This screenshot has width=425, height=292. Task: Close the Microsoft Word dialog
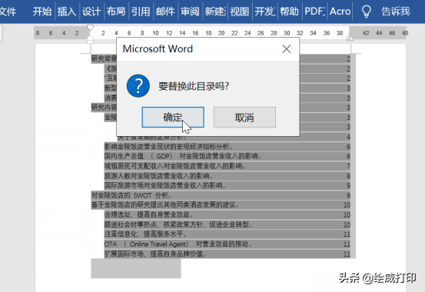[x=287, y=49]
